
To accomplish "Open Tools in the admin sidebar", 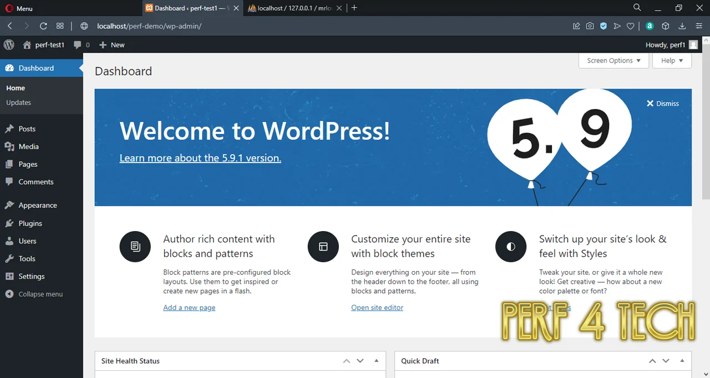I will 42,259.
